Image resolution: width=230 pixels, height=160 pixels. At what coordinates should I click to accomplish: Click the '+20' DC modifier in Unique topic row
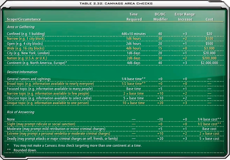point(160,103)
